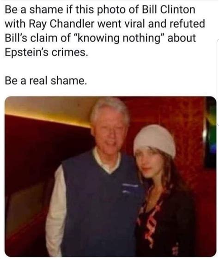Select the "Be a real shame." line
The image size is (219, 259).
pyautogui.click(x=46, y=81)
